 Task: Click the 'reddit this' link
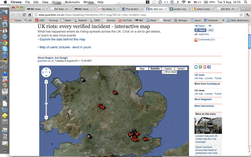204,34
